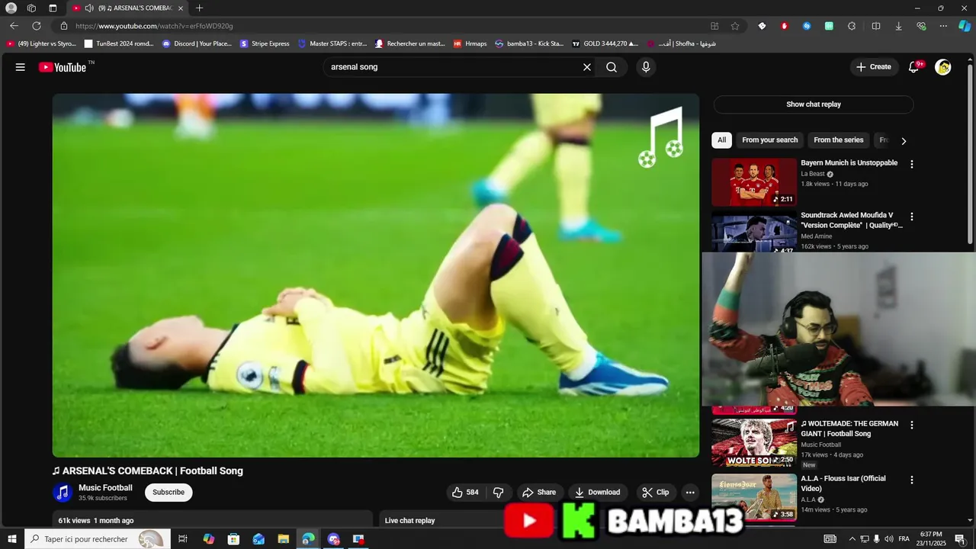Open the WOLTEMADE German Giant thumbnail
This screenshot has height=549, width=976.
coord(754,442)
